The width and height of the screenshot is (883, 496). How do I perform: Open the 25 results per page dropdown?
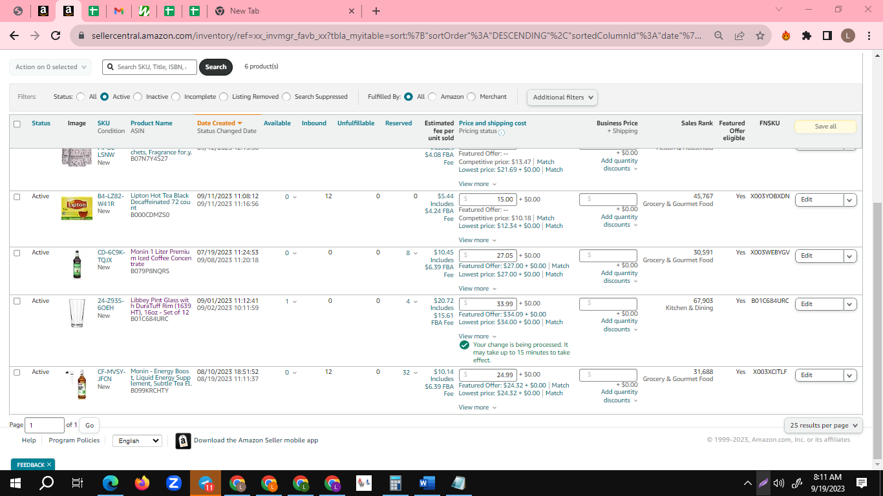[824, 426]
